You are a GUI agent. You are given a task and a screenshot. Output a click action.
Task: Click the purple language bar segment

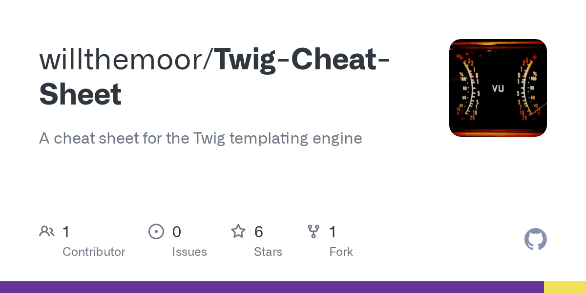point(272,287)
